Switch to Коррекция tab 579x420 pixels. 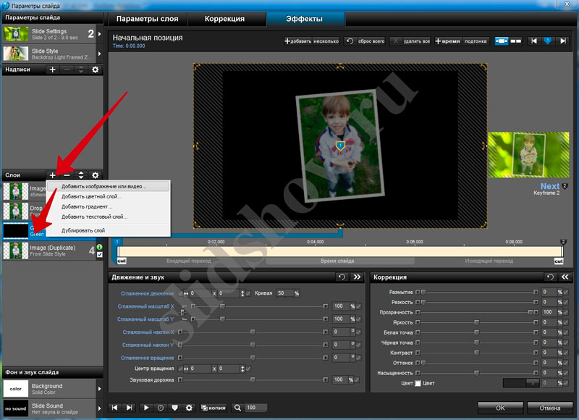pyautogui.click(x=224, y=19)
